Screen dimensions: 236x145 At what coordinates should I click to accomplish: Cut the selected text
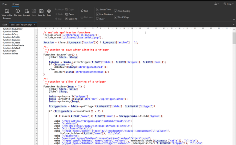coord(58,19)
